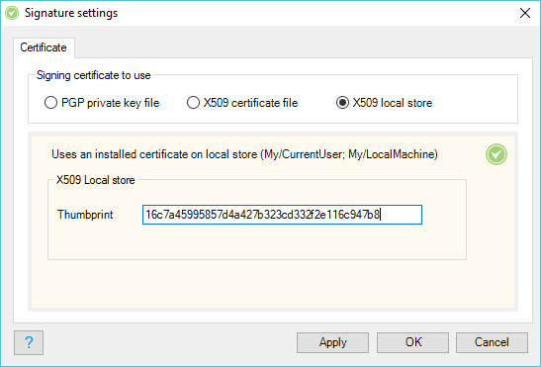Click the Thumbprint label text
Screen dimensions: 541x367
point(85,215)
